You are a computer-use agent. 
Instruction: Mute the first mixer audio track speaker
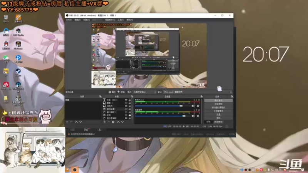[193, 106]
